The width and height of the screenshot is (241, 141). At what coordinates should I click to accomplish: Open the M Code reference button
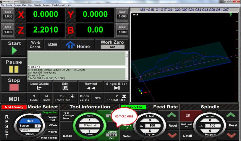coord(46,98)
